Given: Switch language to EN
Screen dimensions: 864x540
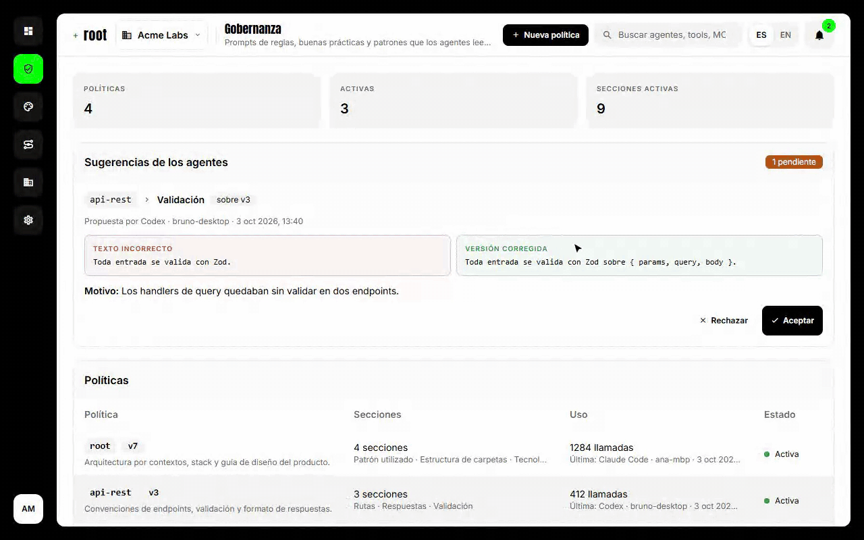Looking at the screenshot, I should (x=786, y=35).
